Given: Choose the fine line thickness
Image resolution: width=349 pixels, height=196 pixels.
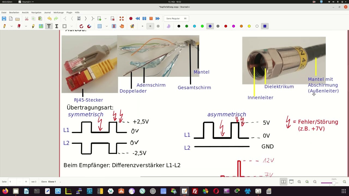Looking at the screenshot, I should pos(142,26).
